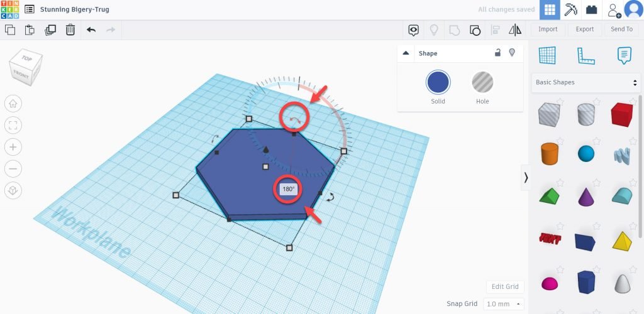This screenshot has height=314, width=644.
Task: Open the Basic Shapes category dropdown
Action: [x=586, y=82]
